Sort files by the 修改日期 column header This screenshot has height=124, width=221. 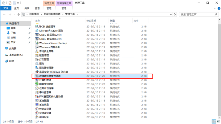tap(91, 21)
